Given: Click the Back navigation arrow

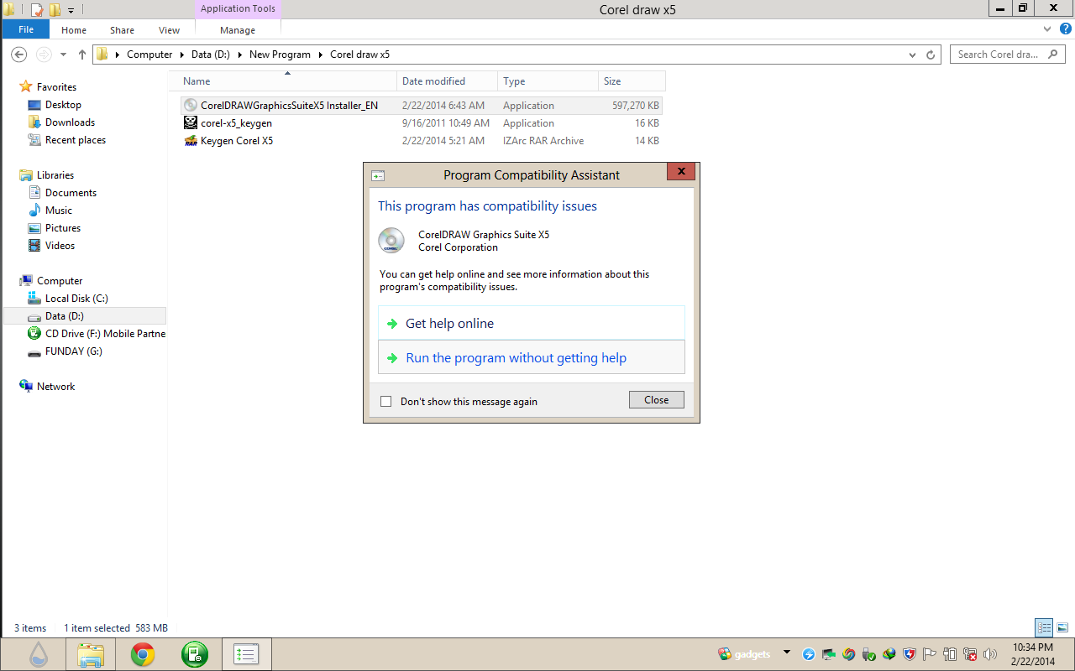Looking at the screenshot, I should click(19, 55).
